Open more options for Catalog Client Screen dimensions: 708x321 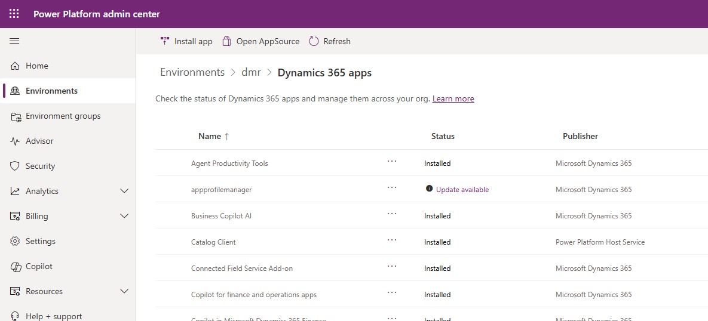392,239
